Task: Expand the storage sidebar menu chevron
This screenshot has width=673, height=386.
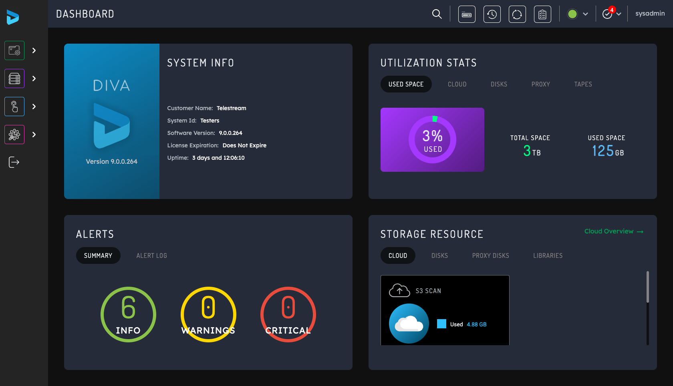Action: (x=34, y=78)
